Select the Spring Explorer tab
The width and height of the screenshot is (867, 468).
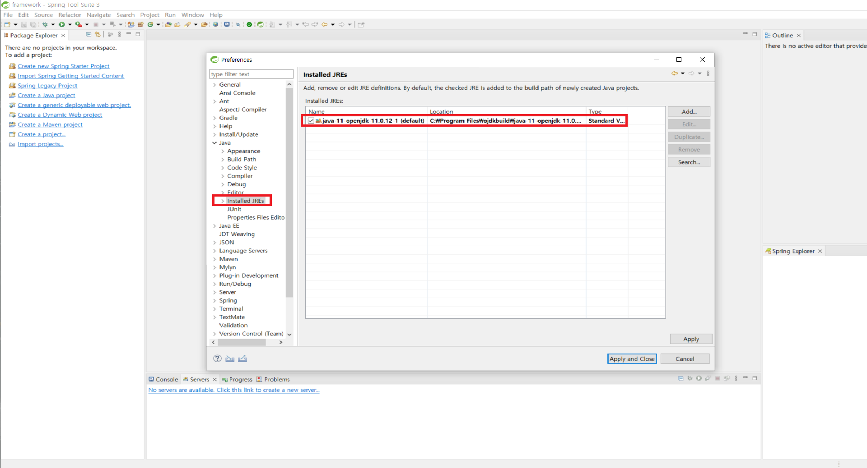pyautogui.click(x=793, y=251)
